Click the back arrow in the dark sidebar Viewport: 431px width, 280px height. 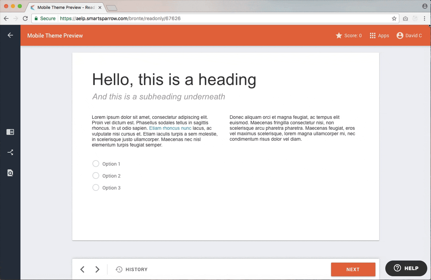point(10,35)
